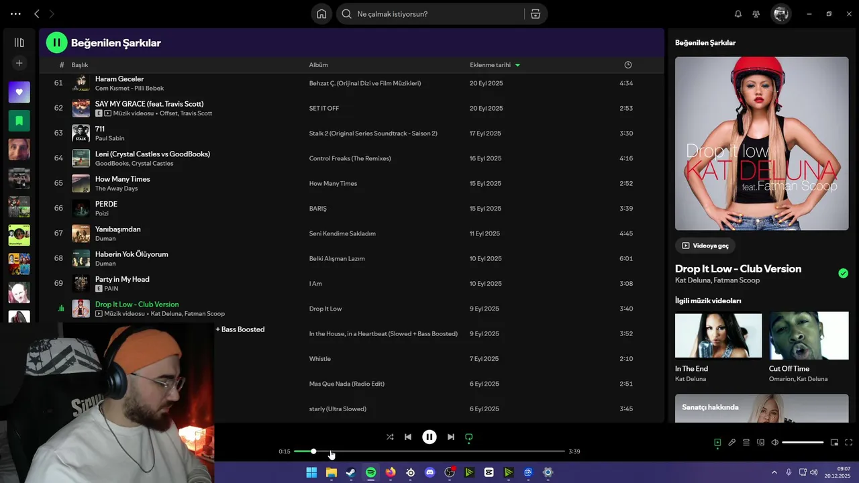Click the magnifier search icon
The height and width of the screenshot is (483, 859).
(x=347, y=14)
